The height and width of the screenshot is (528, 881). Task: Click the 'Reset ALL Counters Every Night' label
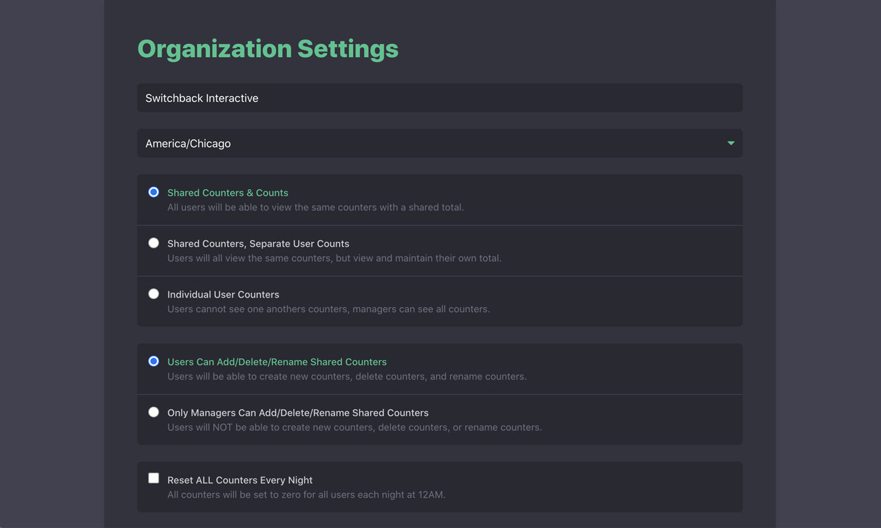pos(240,480)
